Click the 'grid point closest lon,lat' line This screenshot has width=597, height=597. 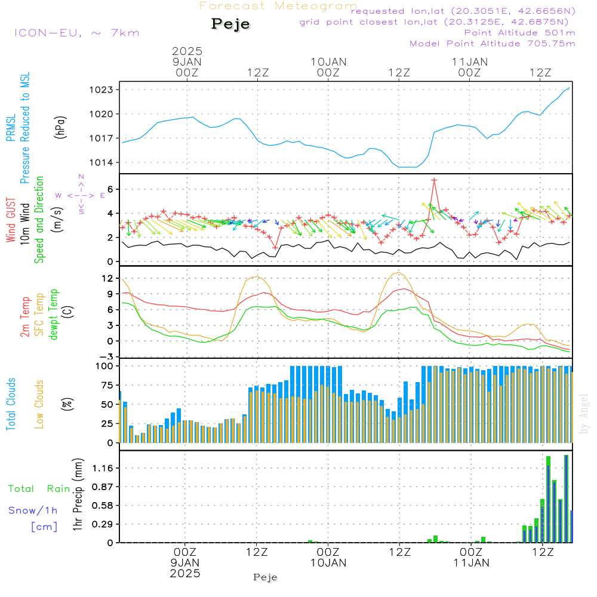(x=433, y=22)
